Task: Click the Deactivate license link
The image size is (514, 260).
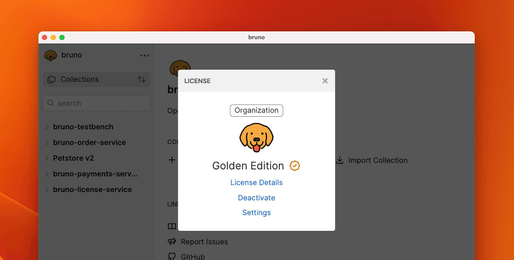Action: point(256,198)
